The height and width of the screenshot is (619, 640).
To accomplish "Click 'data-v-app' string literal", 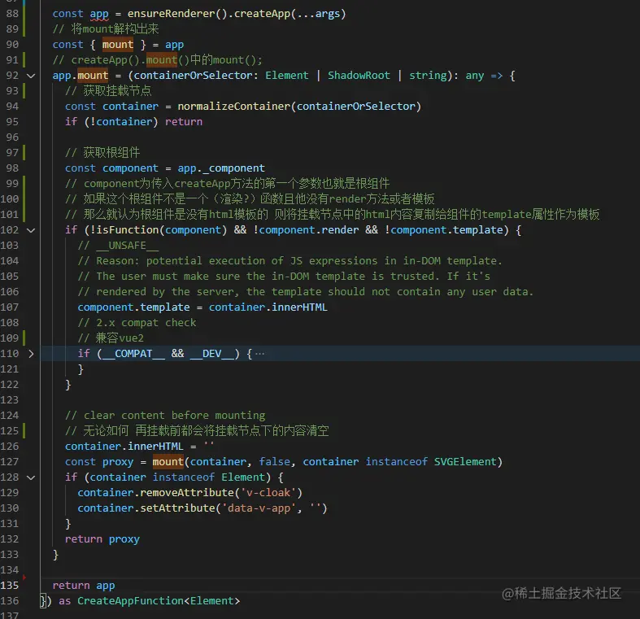I will coord(259,508).
